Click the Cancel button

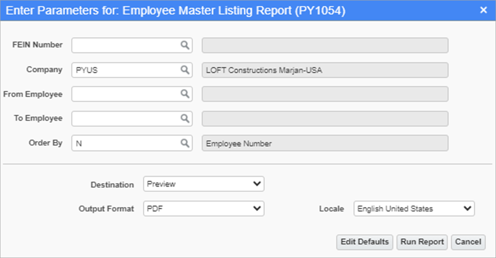pos(468,242)
